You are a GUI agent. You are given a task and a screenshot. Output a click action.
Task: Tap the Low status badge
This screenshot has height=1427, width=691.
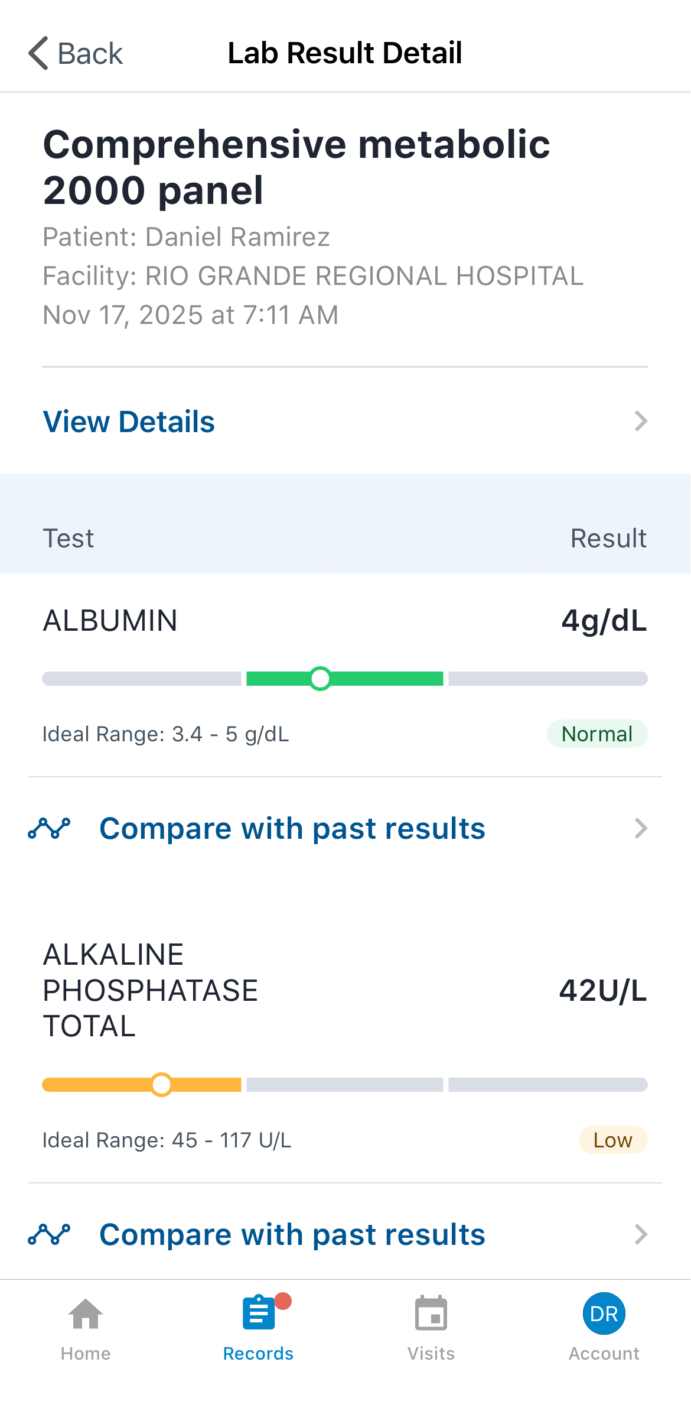pos(612,1140)
